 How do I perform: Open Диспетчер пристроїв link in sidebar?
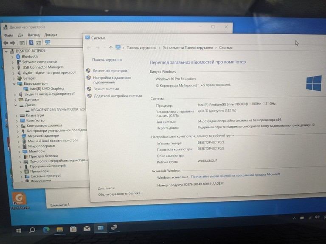click(110, 71)
